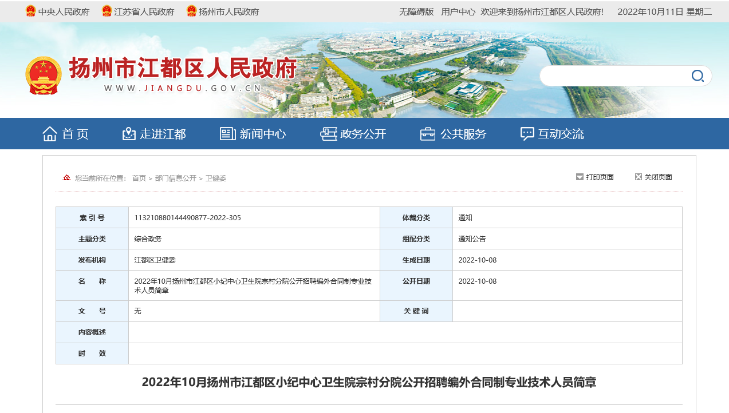The image size is (729, 413).
Task: Click into the site search field
Action: (x=613, y=76)
